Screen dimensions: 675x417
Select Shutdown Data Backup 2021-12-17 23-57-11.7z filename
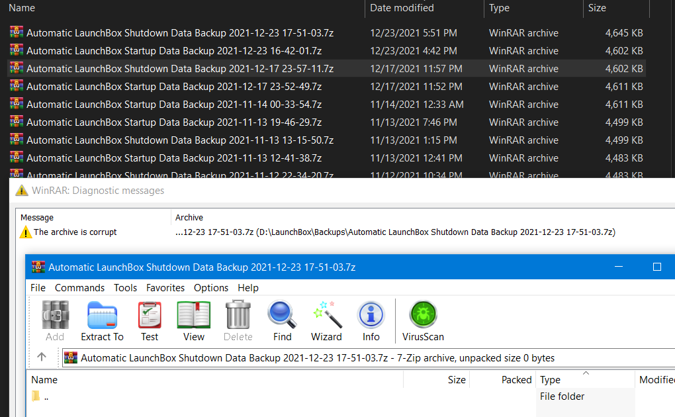coord(180,68)
